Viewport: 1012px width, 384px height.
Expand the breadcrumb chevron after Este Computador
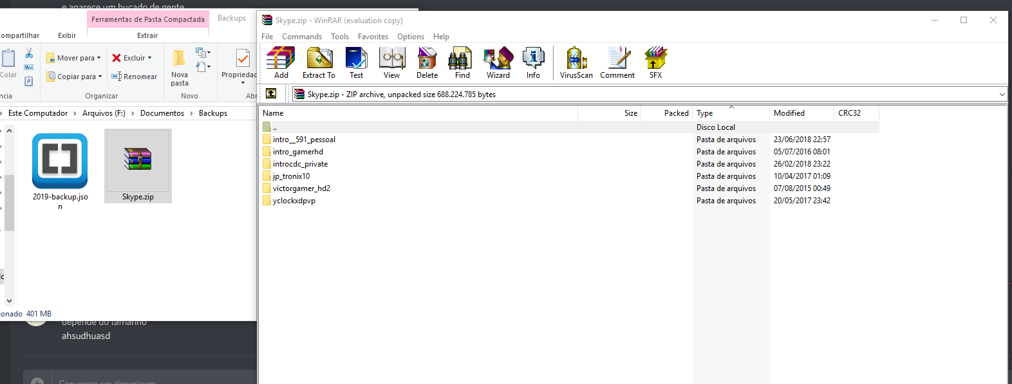point(75,113)
